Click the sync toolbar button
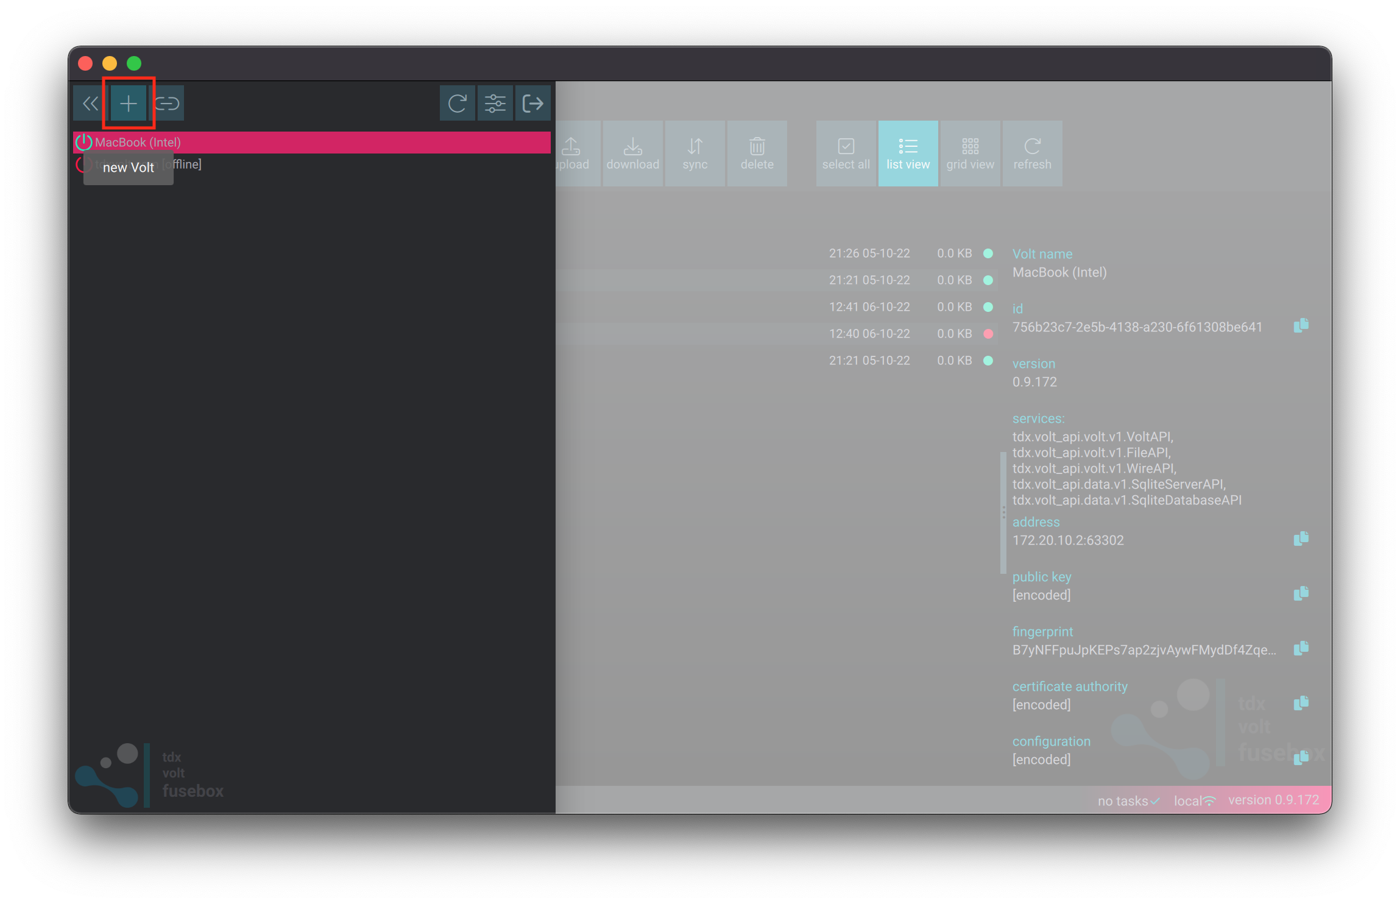This screenshot has height=904, width=1400. [695, 154]
